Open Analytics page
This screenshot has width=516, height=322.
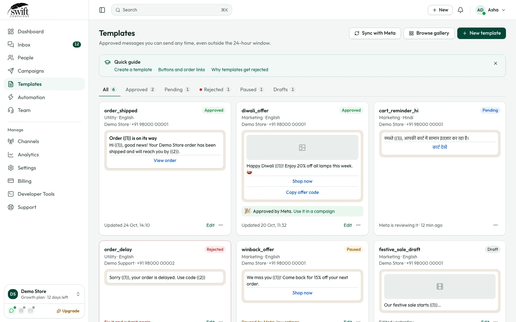[44, 155]
